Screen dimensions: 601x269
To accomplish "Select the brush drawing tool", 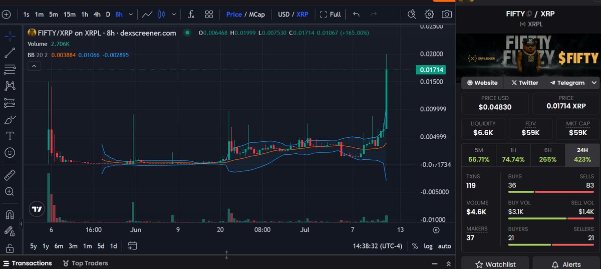I will [x=10, y=119].
